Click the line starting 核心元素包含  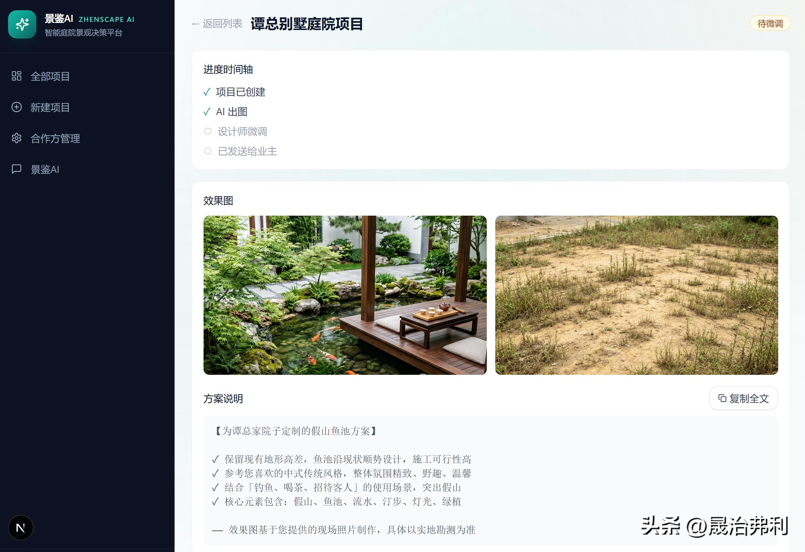click(337, 502)
